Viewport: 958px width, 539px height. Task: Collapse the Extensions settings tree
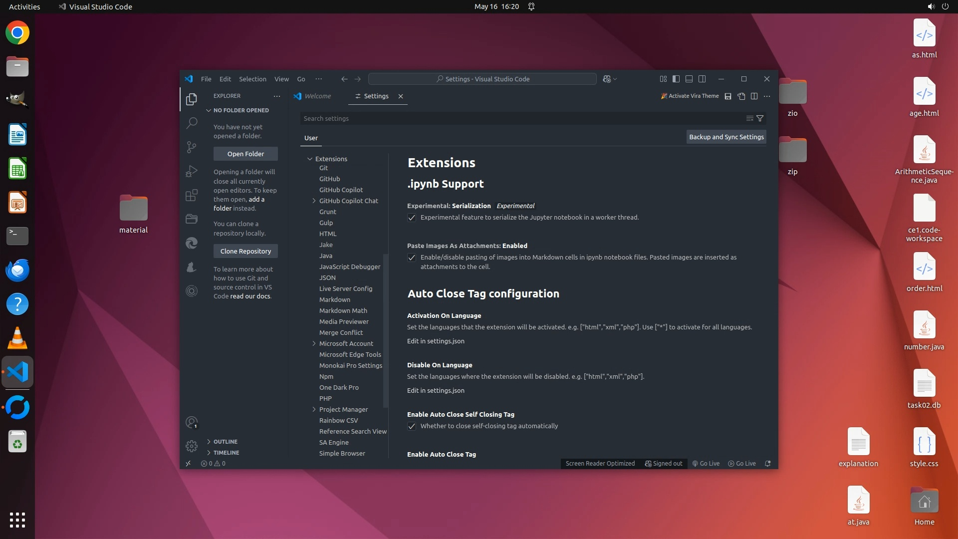click(310, 159)
